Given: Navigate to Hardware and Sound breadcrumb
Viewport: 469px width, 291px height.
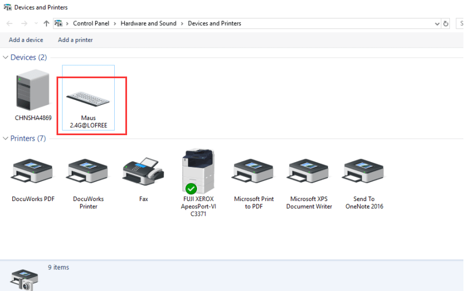Looking at the screenshot, I should coord(148,23).
